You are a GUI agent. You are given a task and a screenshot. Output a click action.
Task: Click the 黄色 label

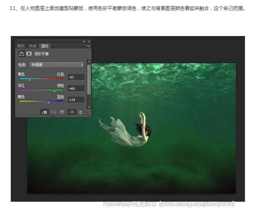[x=21, y=97]
